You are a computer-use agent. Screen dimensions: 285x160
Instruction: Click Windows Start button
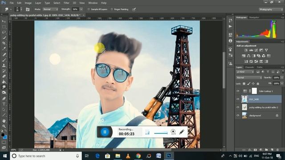(x=5, y=156)
